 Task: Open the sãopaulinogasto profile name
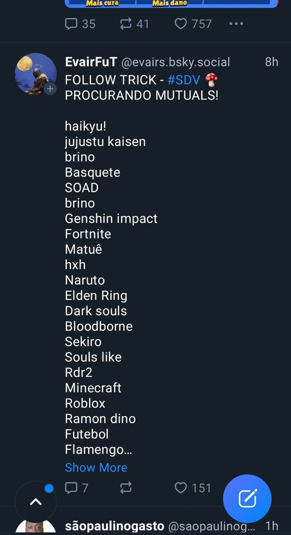click(x=114, y=526)
